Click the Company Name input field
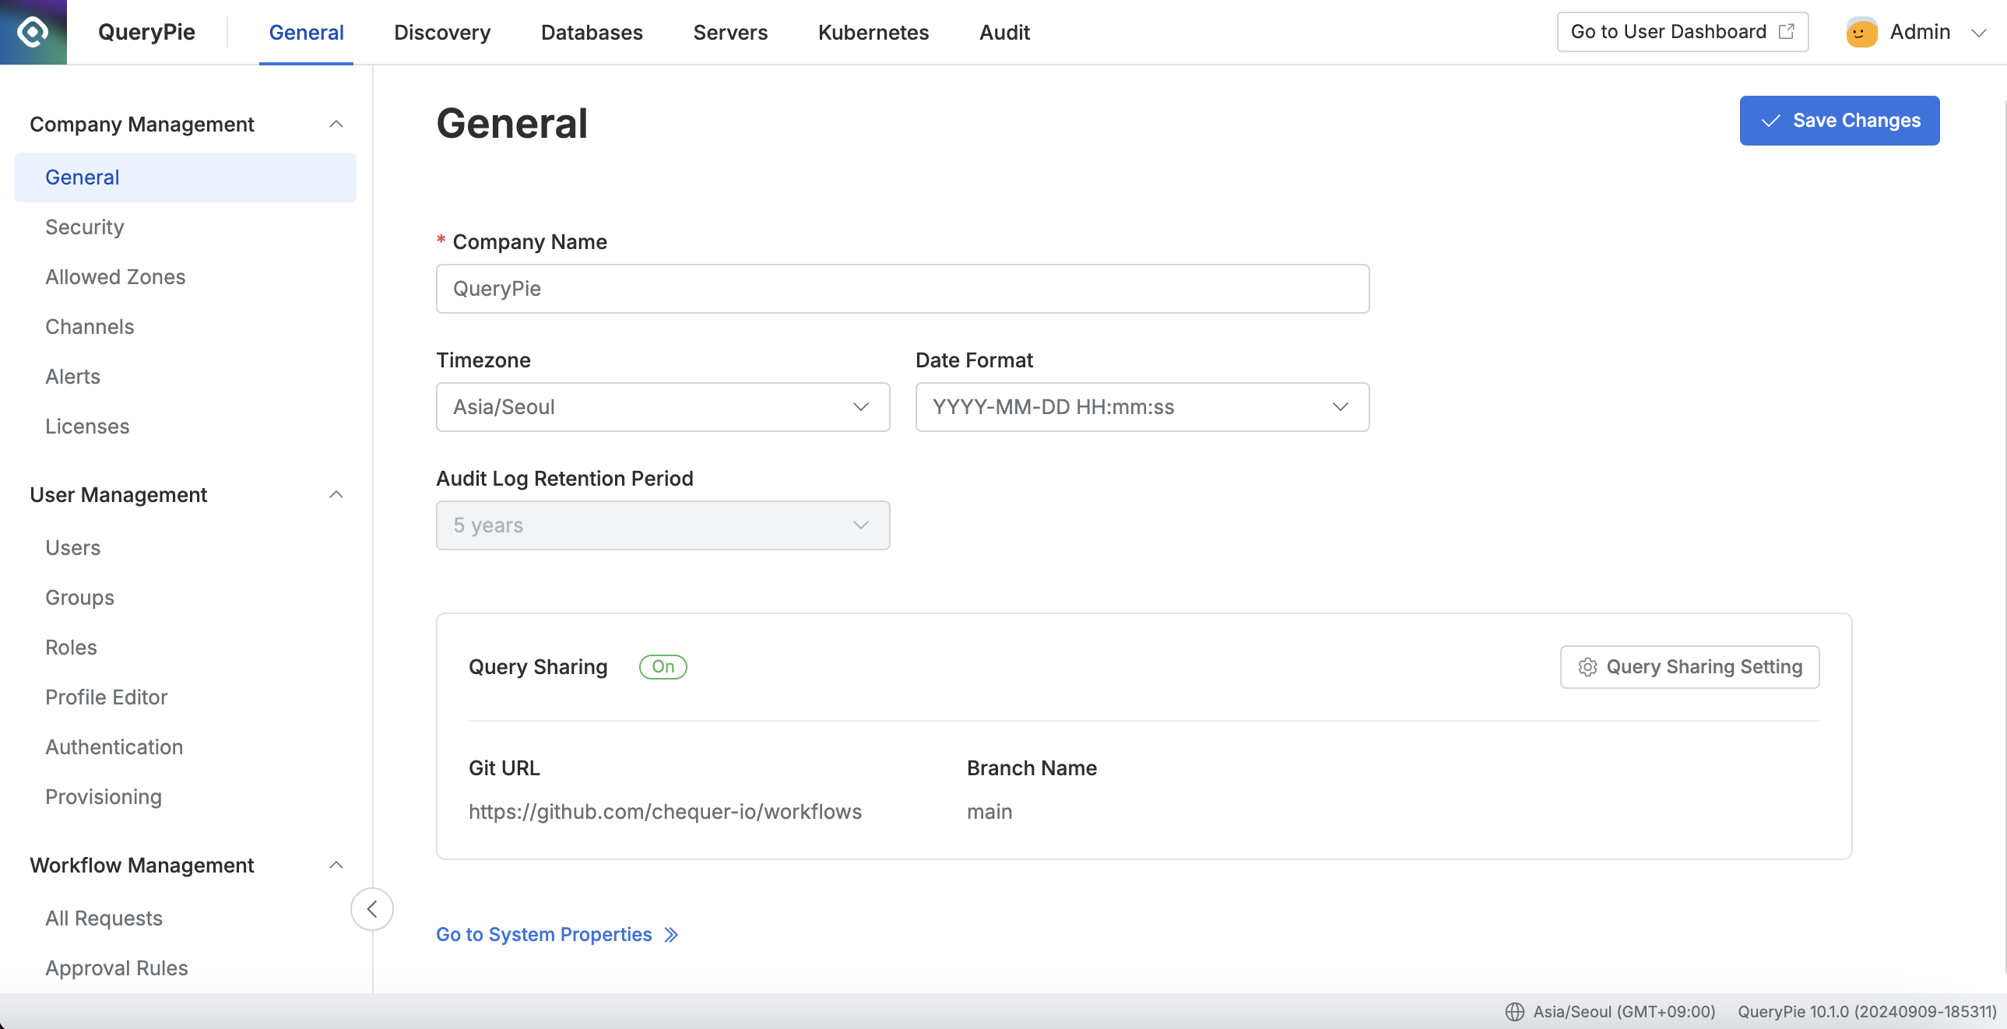The width and height of the screenshot is (2007, 1029). tap(902, 288)
